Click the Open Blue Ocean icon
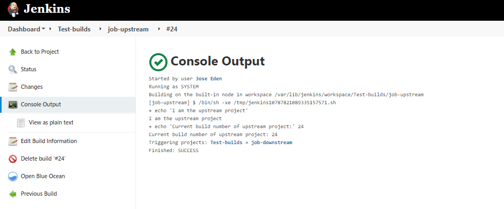Image resolution: width=504 pixels, height=209 pixels. tap(13, 177)
